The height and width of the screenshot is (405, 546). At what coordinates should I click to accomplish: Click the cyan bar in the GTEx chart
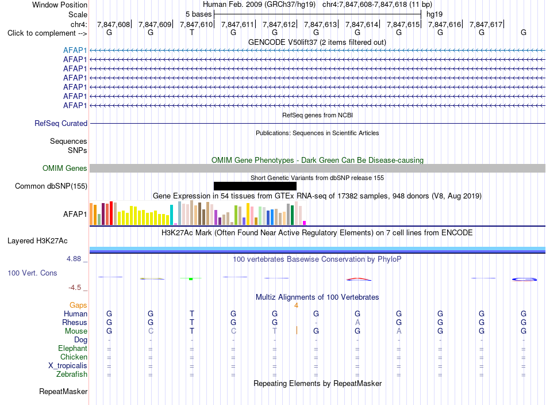171,215
